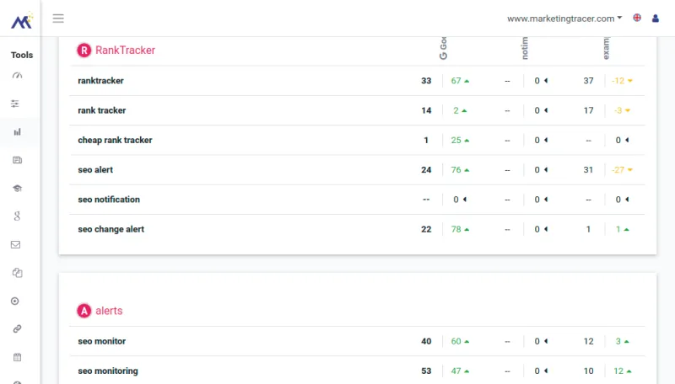Click competitor rank 37 for ranktracker

click(588, 81)
